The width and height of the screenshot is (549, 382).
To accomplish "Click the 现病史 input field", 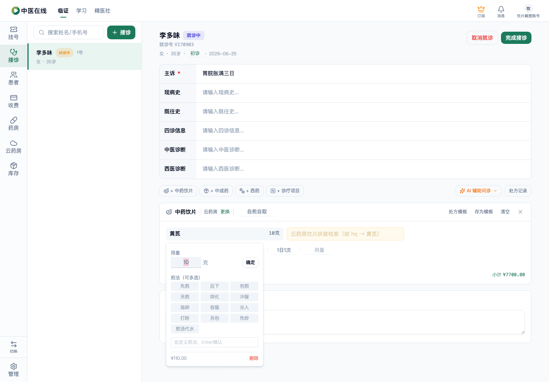I will (x=363, y=92).
